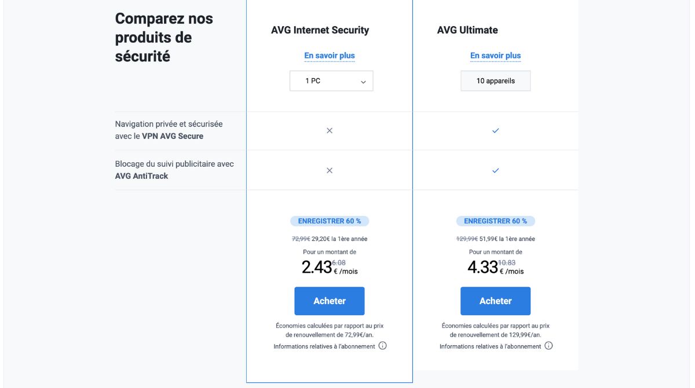Click the info icon next to Ultimate subscription details
695x388 pixels.
pos(548,346)
